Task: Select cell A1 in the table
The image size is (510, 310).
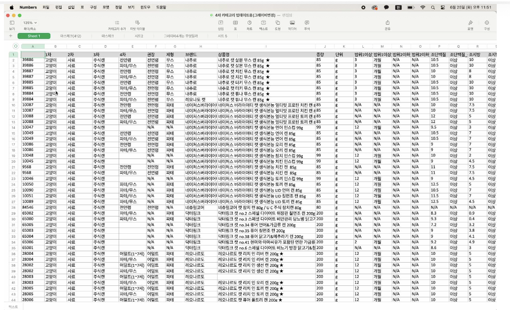Action: [32, 55]
